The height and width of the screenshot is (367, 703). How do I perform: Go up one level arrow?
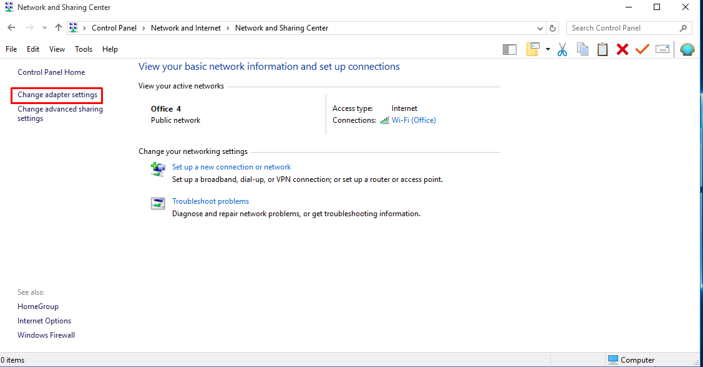pyautogui.click(x=58, y=28)
